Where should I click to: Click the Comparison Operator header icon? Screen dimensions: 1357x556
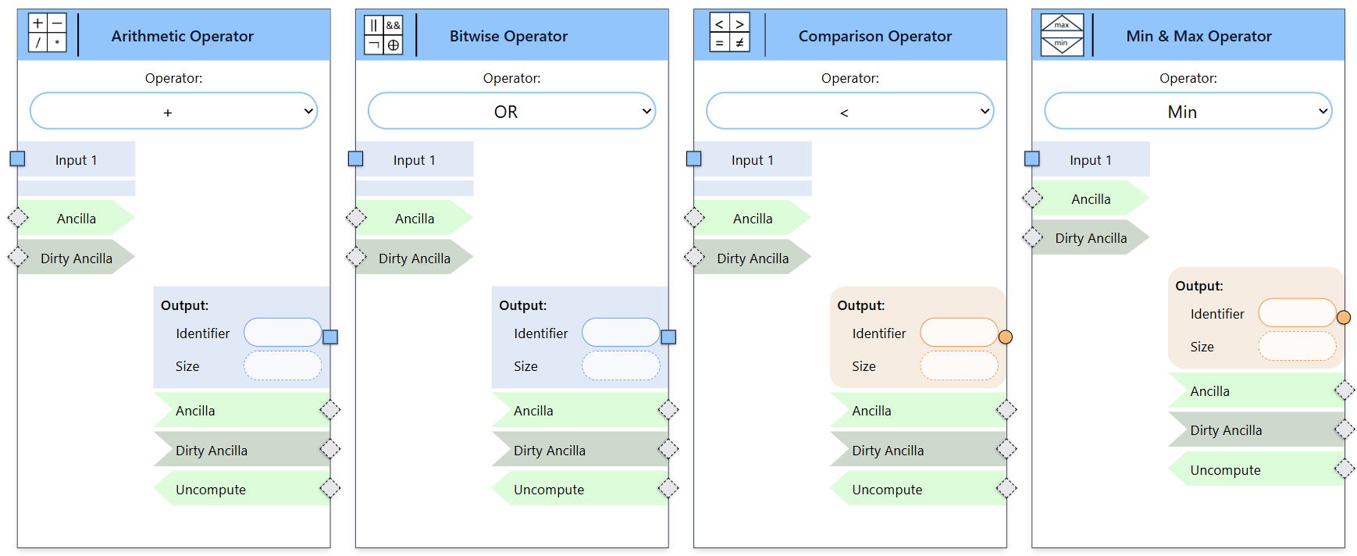point(730,33)
